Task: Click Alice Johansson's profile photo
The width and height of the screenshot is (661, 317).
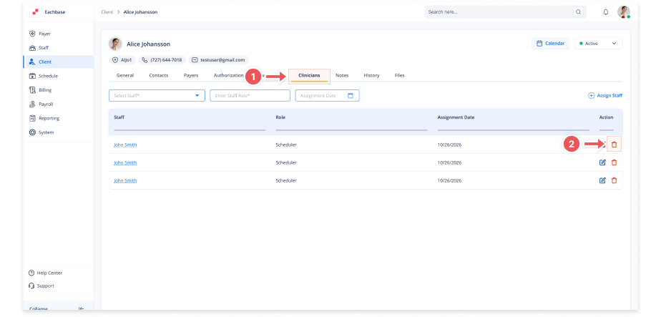Action: 115,44
